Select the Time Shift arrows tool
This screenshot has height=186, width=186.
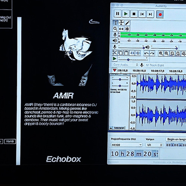click(121, 29)
